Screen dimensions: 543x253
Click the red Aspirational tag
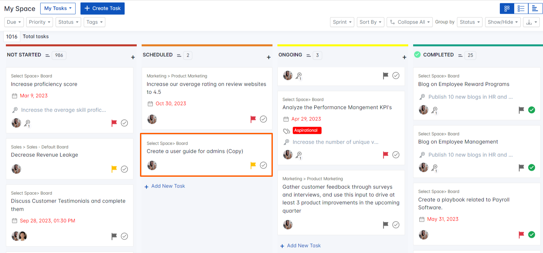[307, 131]
